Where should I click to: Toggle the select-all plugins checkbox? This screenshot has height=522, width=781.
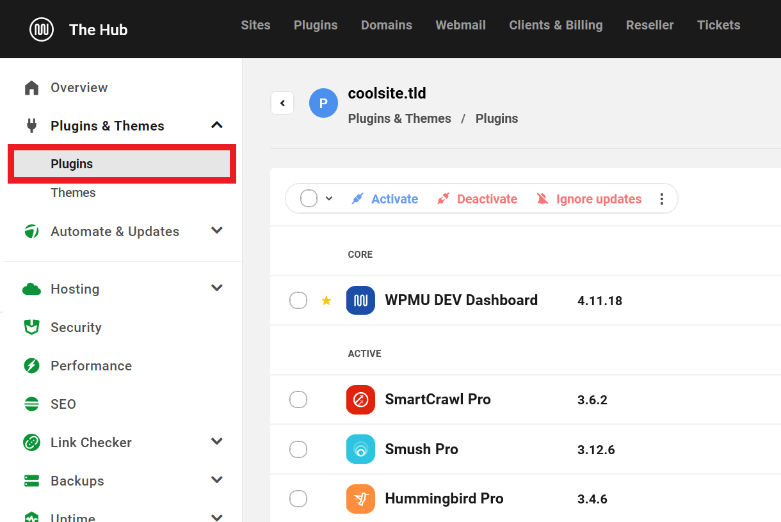(x=309, y=199)
